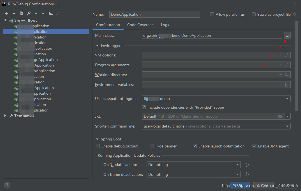Switch to the Logs tab

coord(165,25)
